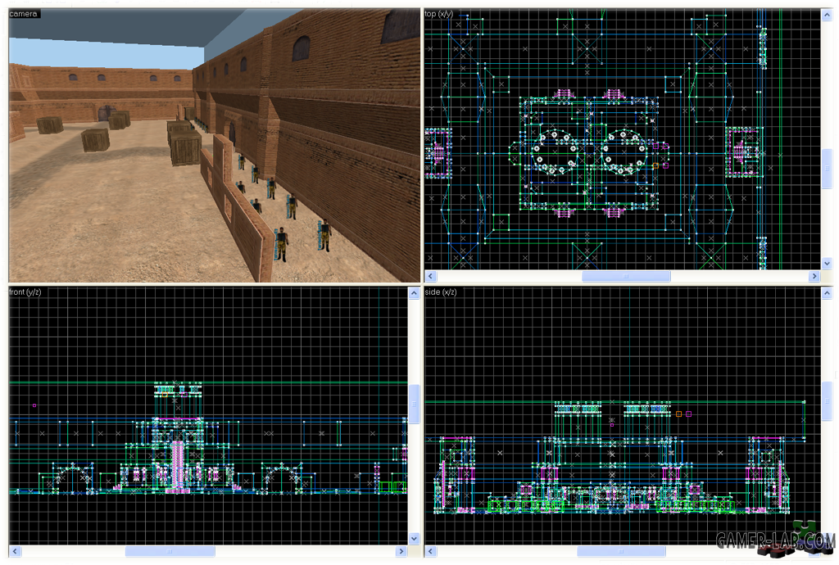The height and width of the screenshot is (565, 839).
Task: Click the left arrow of the side view's horizontal scrollbar
Action: click(x=431, y=551)
